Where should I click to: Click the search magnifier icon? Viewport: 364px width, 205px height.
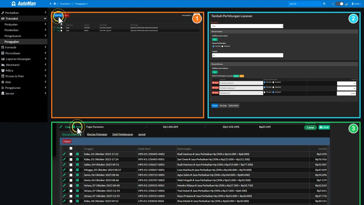pyautogui.click(x=324, y=4)
